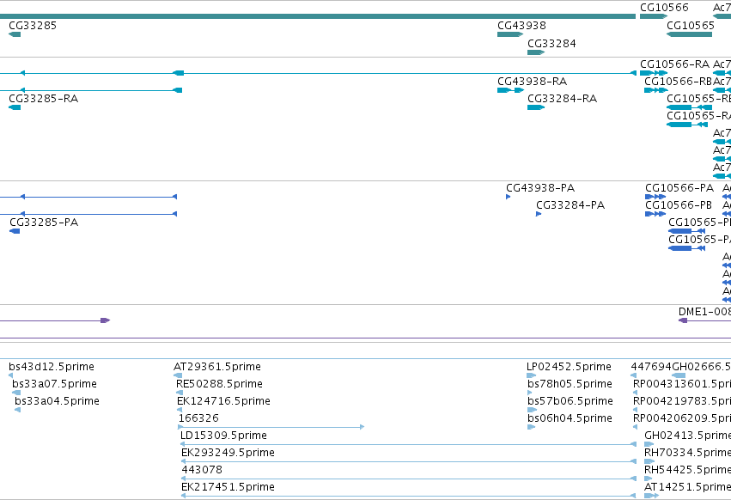Select the CG10566-PA protein feature
Image resolution: width=731 pixels, height=500 pixels.
pyautogui.click(x=655, y=197)
